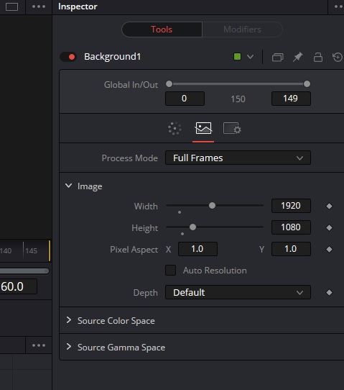Select the Tools tab
This screenshot has width=344, height=390.
pos(162,30)
